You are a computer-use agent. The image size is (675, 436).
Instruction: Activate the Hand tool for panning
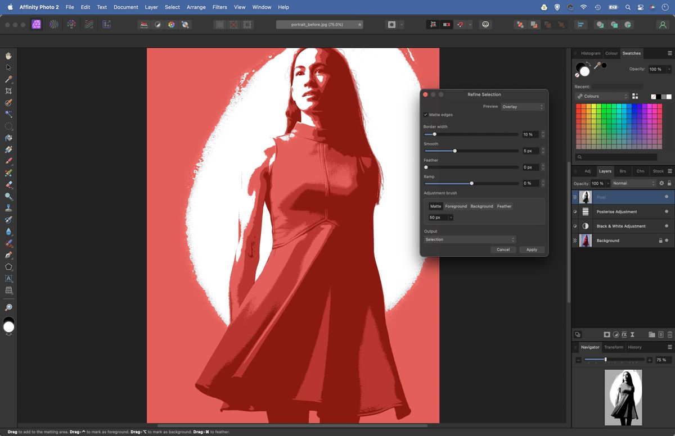(8, 56)
